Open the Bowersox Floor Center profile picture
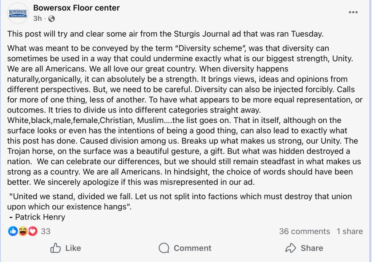Screen dimensions: 372x262 18,13
